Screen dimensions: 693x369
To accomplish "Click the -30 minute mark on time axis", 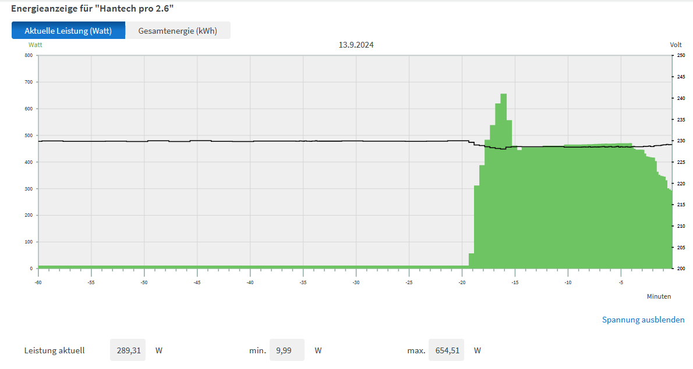I will point(356,283).
